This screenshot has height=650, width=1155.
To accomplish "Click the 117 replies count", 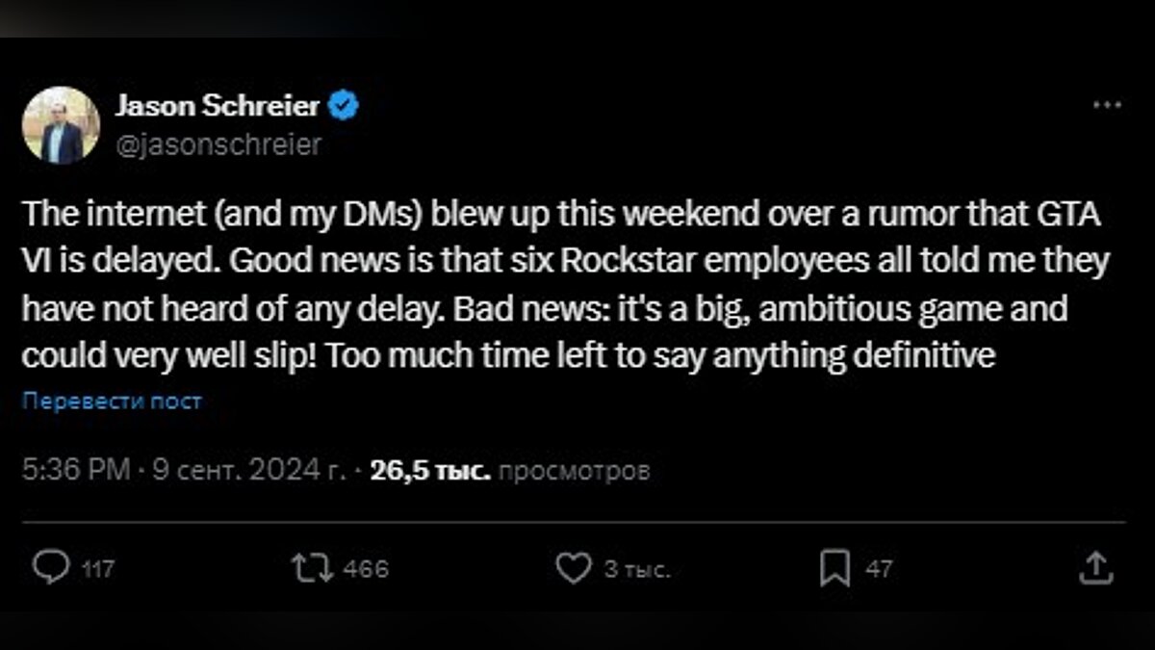I will point(98,569).
